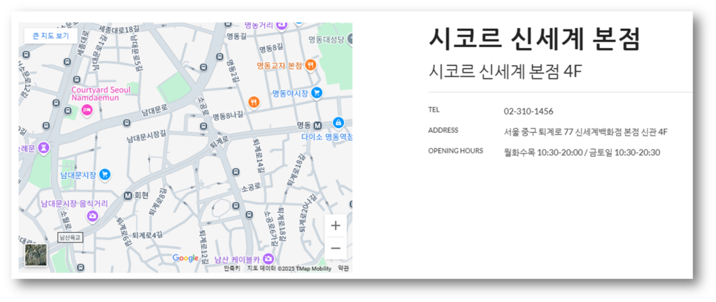Screen dimensions: 716x302
Task: Open the 단축키 keyboard shortcuts link
Action: click(232, 268)
